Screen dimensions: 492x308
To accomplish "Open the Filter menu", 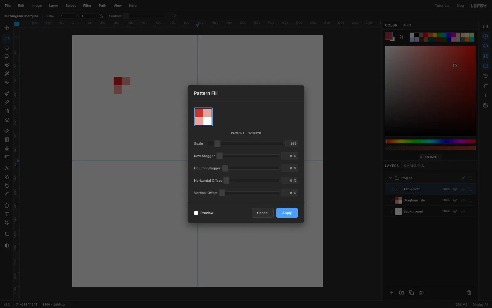I will click(x=87, y=6).
